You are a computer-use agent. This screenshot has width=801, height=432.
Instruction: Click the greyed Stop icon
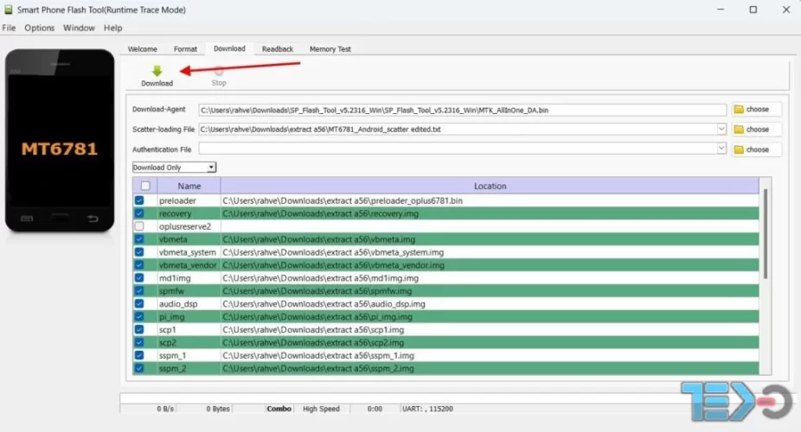point(219,71)
